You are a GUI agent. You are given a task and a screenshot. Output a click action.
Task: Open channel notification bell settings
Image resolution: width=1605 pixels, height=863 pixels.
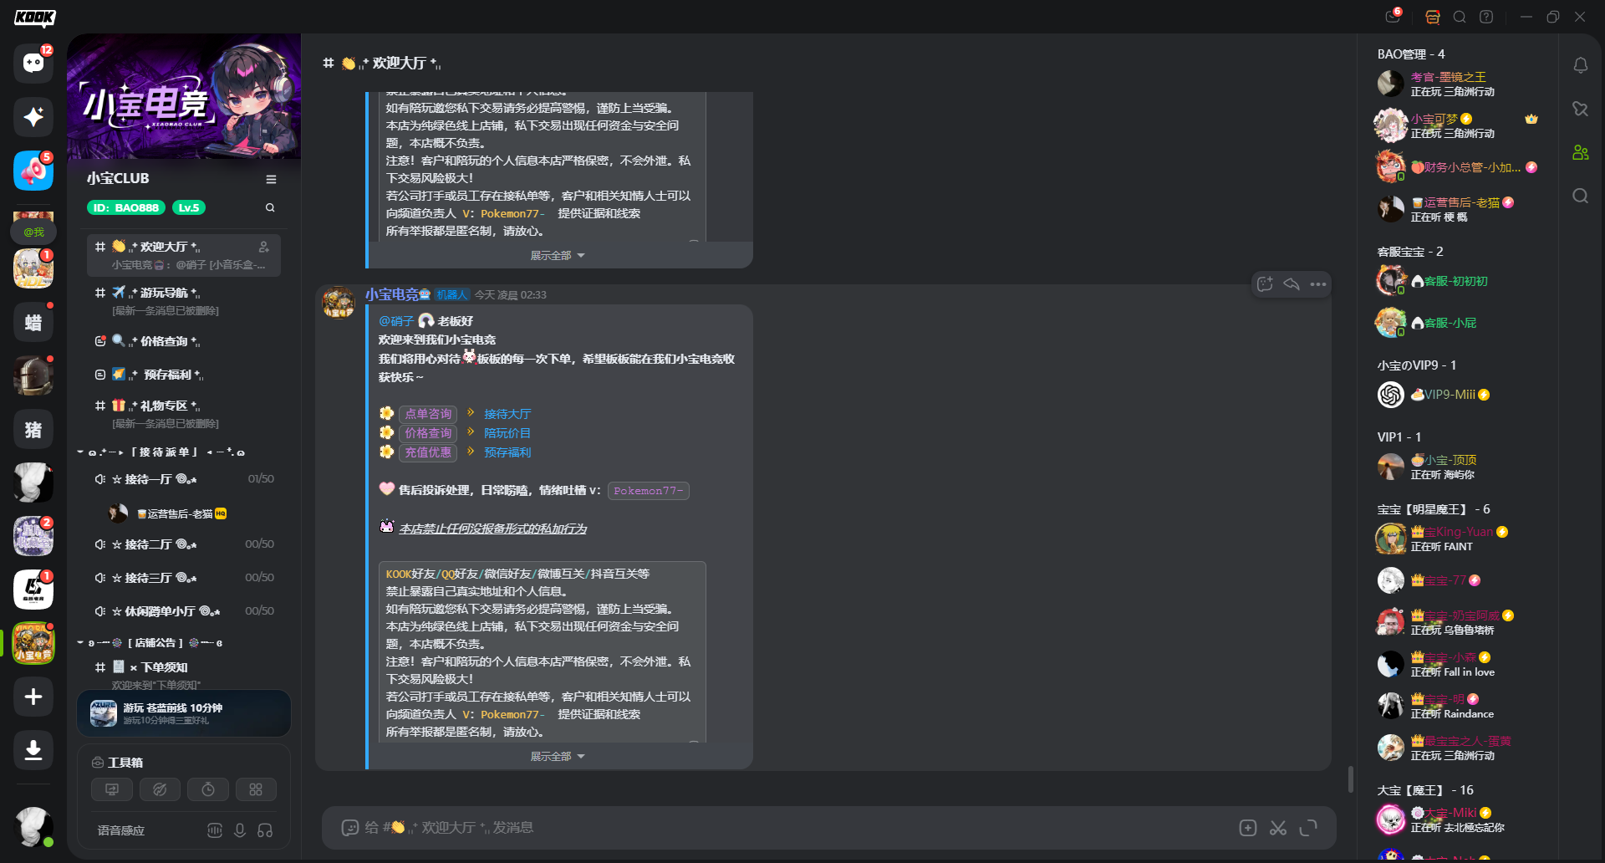[x=1580, y=65]
